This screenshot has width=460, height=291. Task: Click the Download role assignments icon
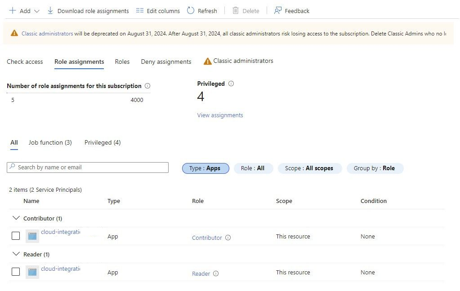click(50, 10)
